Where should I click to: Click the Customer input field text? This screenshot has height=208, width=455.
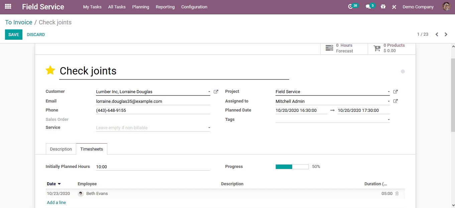[x=124, y=91]
